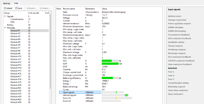Collapse the Signals group
Image resolution: width=204 pixels, height=104 pixels.
[5, 16]
